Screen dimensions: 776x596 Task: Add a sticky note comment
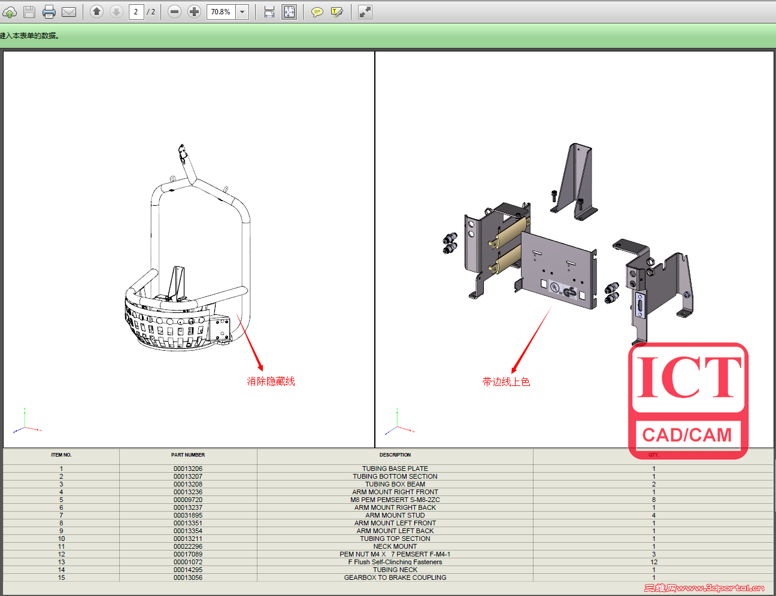click(x=317, y=12)
